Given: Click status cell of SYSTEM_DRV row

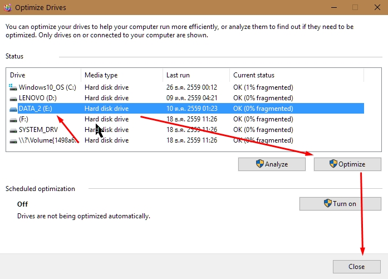Looking at the screenshot, I should tap(263, 130).
